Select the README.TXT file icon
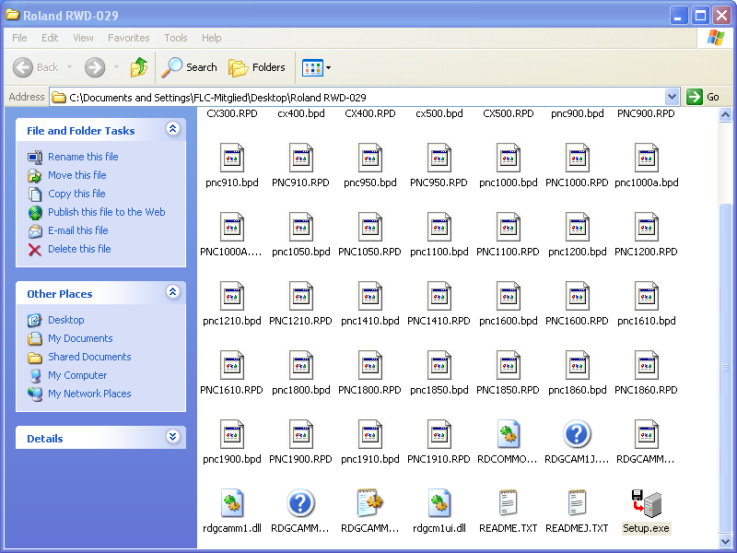737x553 pixels. [509, 502]
